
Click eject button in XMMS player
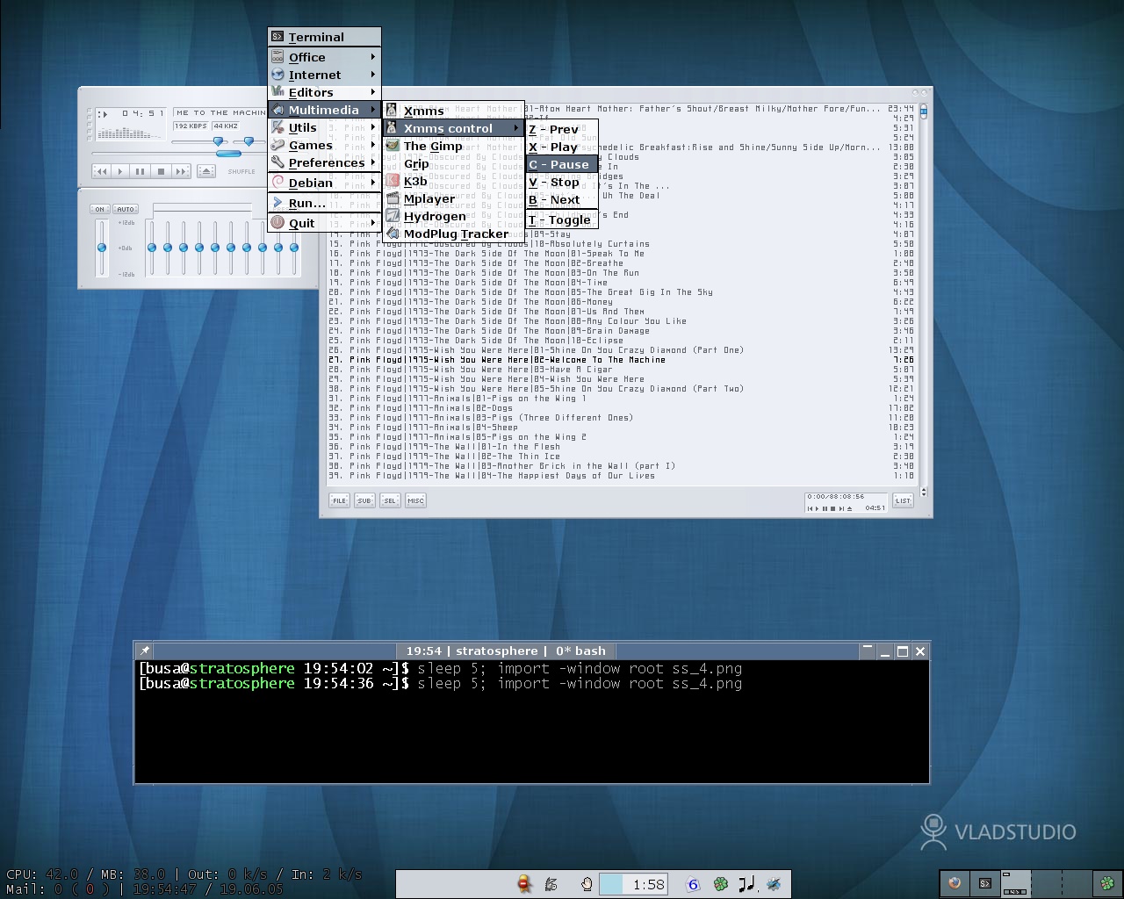(x=205, y=171)
